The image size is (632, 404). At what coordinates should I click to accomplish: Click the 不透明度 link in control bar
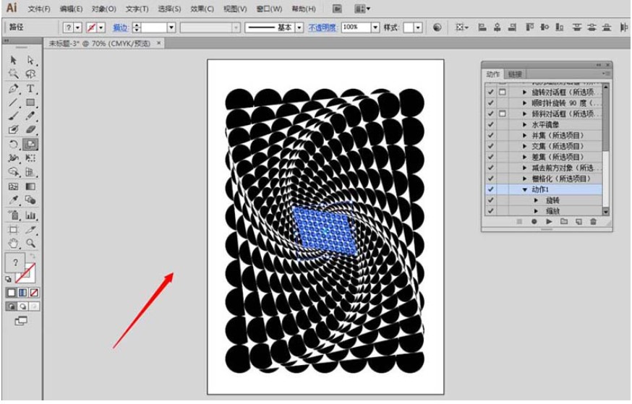tap(323, 27)
